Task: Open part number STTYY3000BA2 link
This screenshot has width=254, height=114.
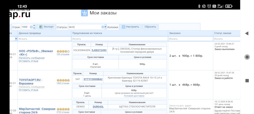Action: (93, 79)
